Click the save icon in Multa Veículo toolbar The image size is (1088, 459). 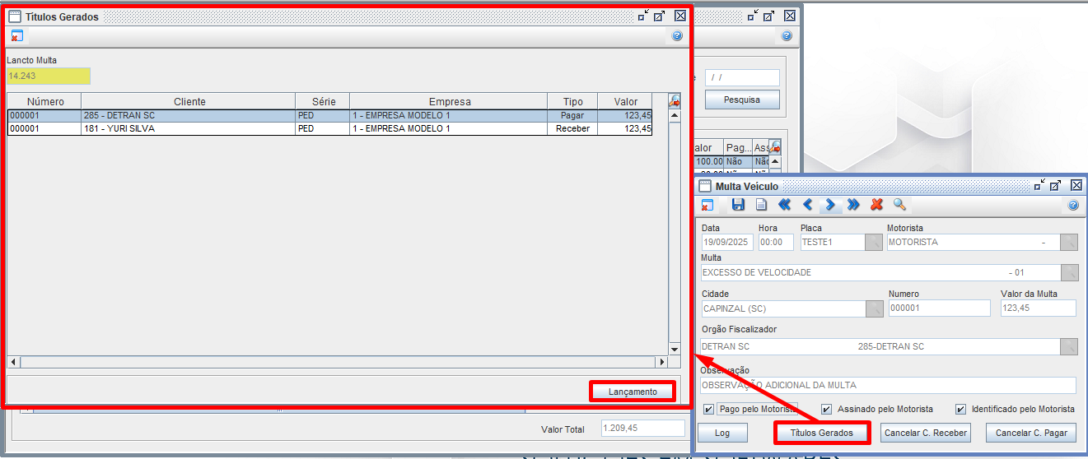pos(738,205)
